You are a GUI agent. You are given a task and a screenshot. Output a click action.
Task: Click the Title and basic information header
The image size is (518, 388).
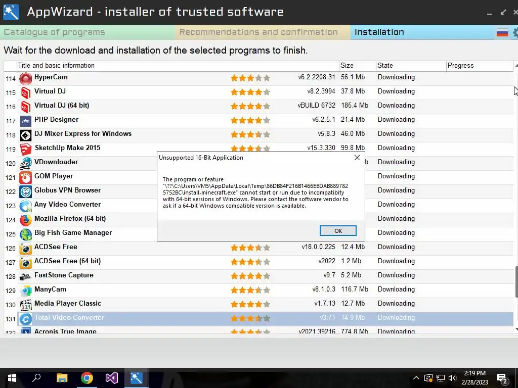(x=178, y=66)
